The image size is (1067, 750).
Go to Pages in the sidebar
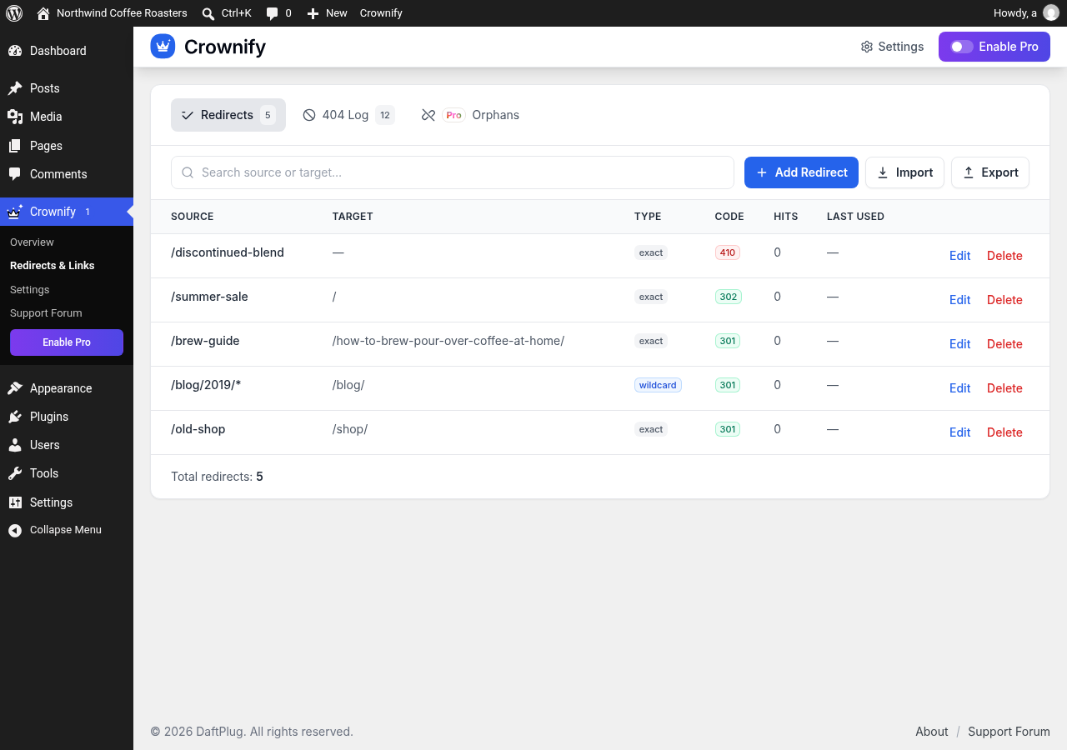[x=67, y=146]
